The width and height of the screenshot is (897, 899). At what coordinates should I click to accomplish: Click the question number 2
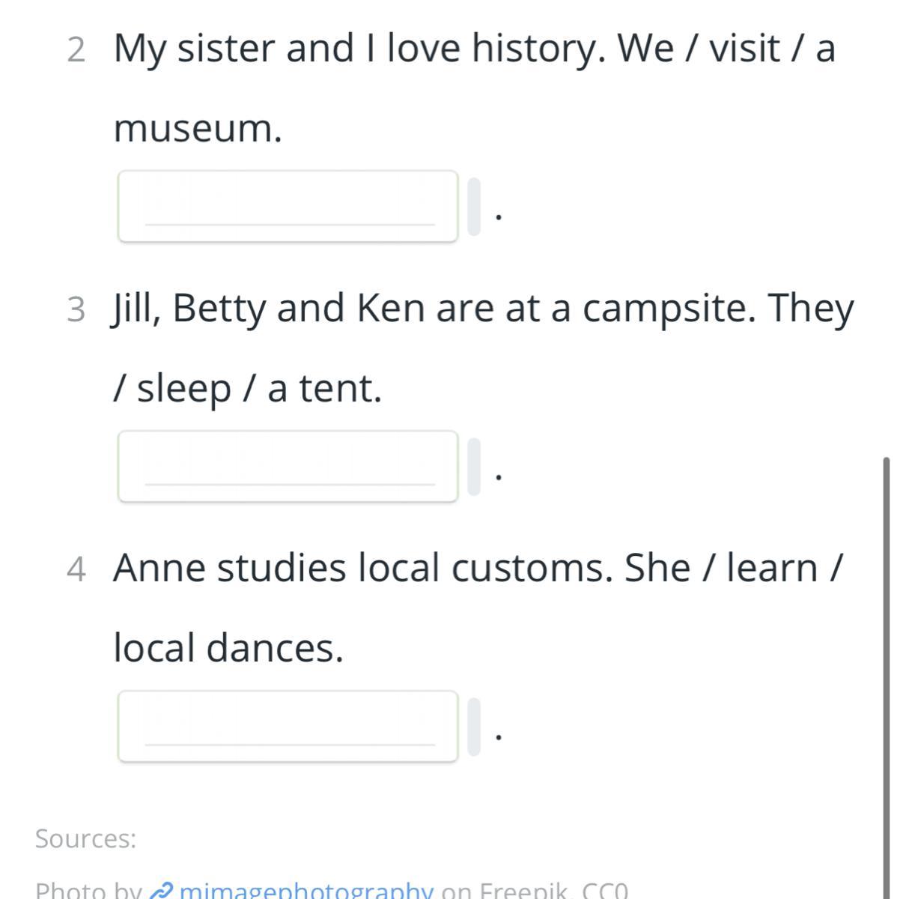pyautogui.click(x=76, y=49)
